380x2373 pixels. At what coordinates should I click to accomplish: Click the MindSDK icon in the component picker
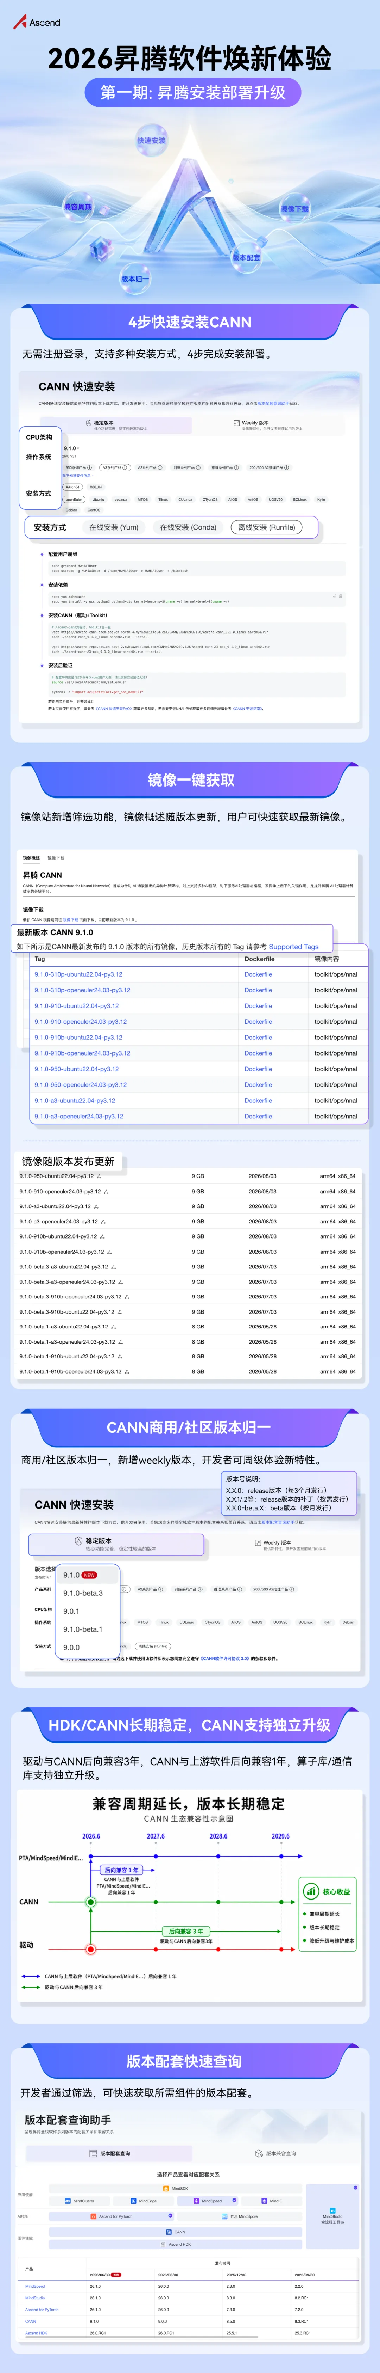click(x=166, y=2189)
